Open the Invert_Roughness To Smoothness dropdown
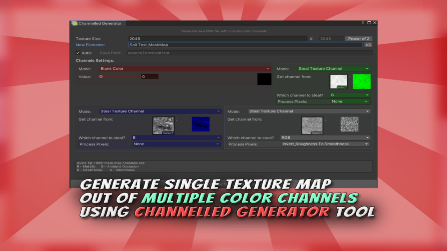Image resolution: width=447 pixels, height=251 pixels. [x=325, y=144]
